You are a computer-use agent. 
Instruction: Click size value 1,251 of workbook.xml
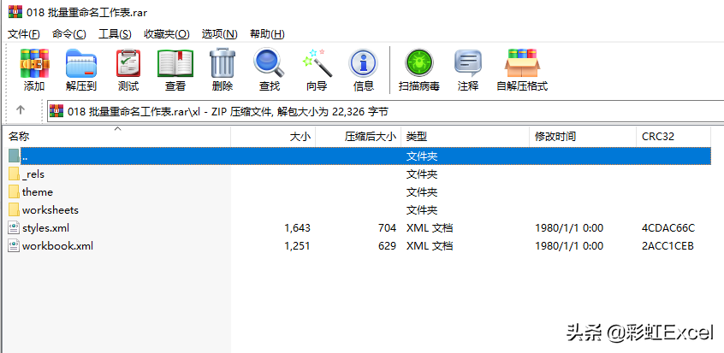(297, 246)
